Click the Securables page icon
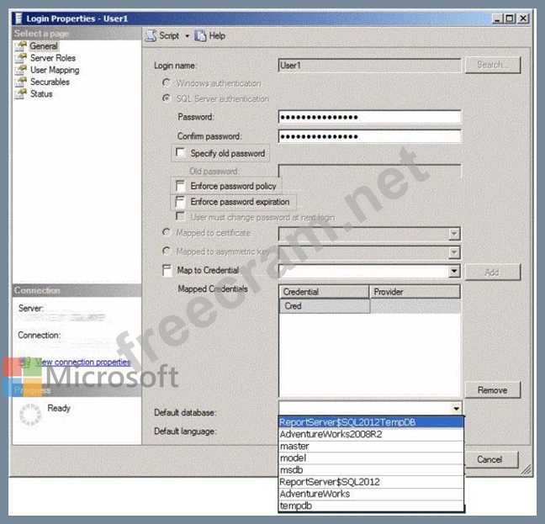Screen dimensions: 545x524 click(21, 82)
